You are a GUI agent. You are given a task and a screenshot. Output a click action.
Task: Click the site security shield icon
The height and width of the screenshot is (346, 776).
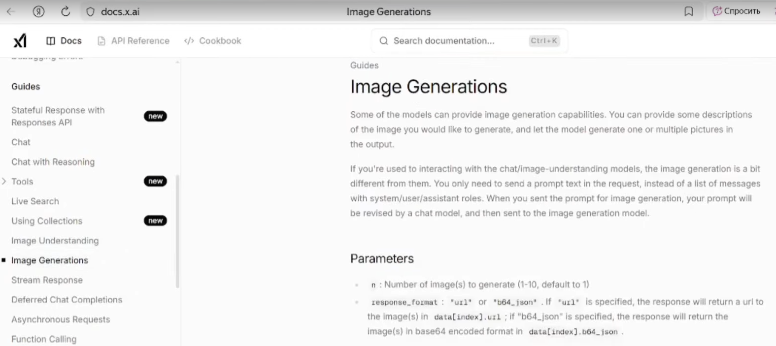[90, 12]
